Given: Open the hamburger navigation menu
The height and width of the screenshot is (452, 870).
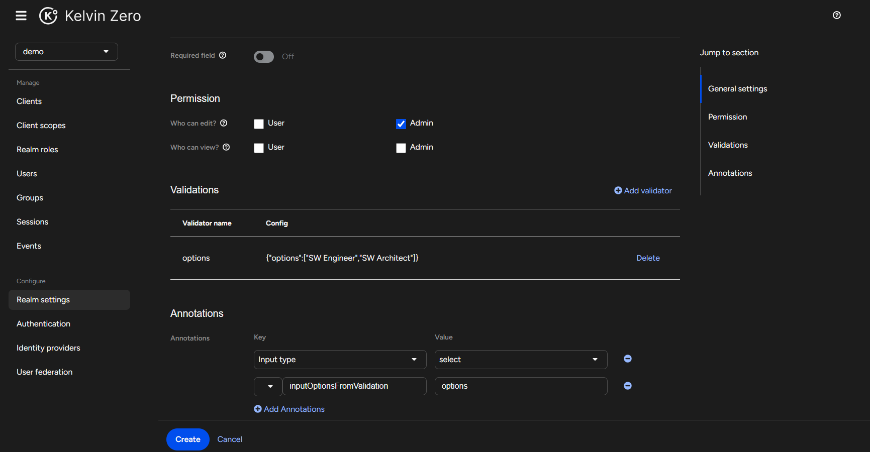Looking at the screenshot, I should tap(21, 16).
